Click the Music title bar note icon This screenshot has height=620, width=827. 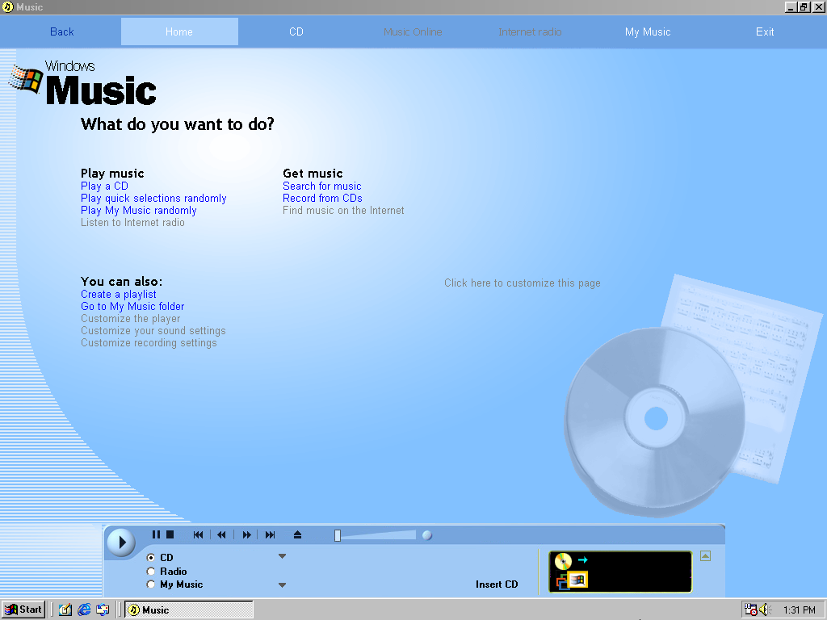click(7, 6)
